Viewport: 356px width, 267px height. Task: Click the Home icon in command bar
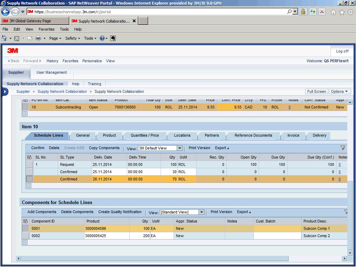(x=4, y=38)
